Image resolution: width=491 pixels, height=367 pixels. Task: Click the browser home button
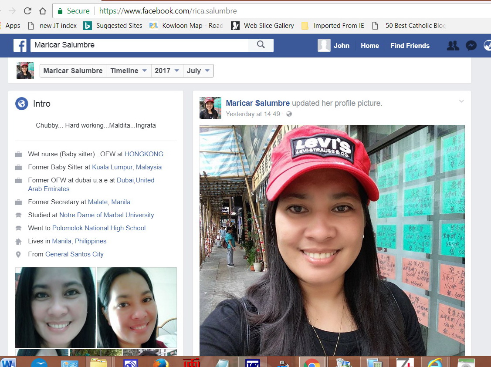coord(42,11)
